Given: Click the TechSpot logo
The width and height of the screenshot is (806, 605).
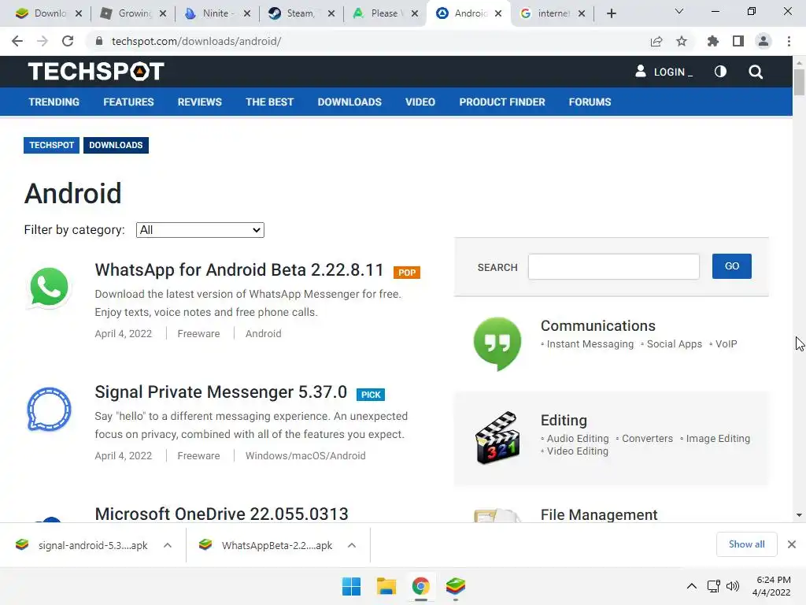Looking at the screenshot, I should click(x=96, y=72).
